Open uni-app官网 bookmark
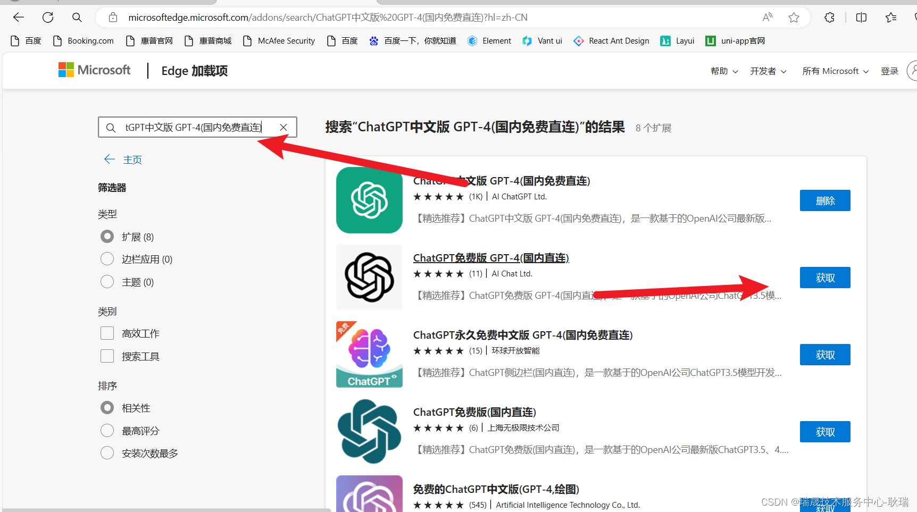 735,41
